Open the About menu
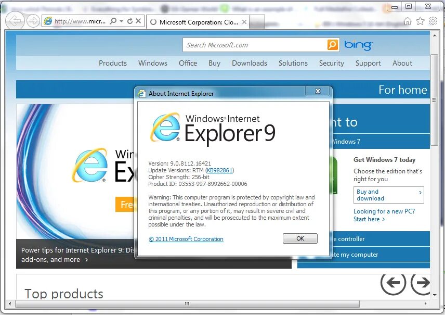 click(402, 63)
